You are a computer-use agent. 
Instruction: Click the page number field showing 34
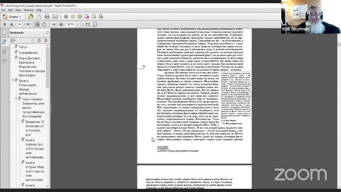(x=19, y=25)
